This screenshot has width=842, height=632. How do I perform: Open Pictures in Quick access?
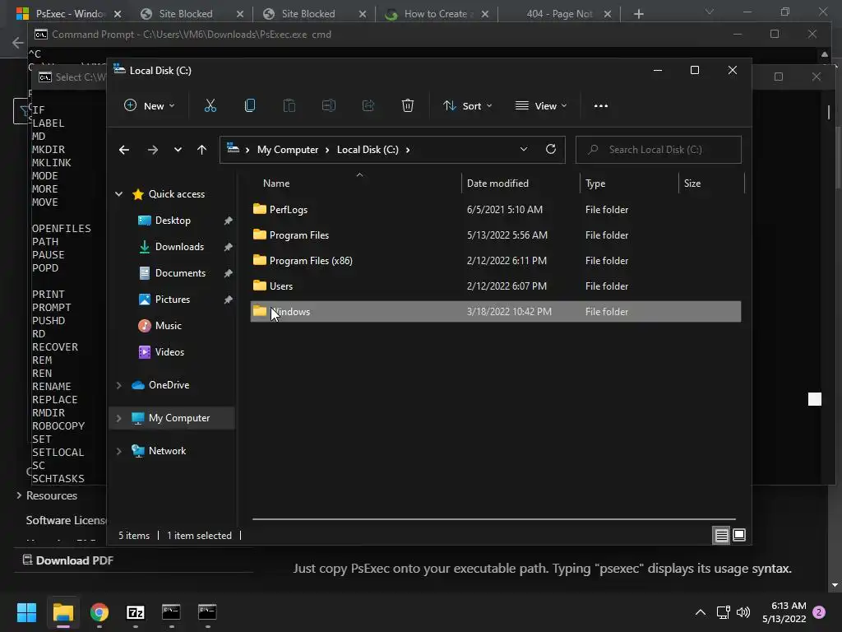pyautogui.click(x=173, y=300)
